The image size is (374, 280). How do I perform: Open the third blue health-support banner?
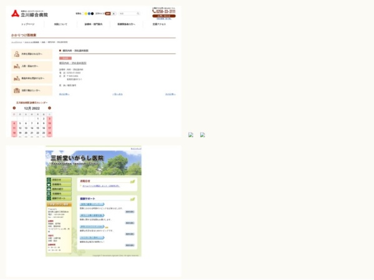(92, 226)
